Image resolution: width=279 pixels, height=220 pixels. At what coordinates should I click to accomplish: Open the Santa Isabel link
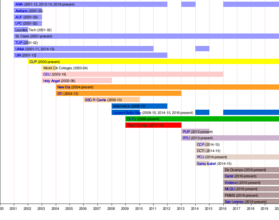pos(206,164)
